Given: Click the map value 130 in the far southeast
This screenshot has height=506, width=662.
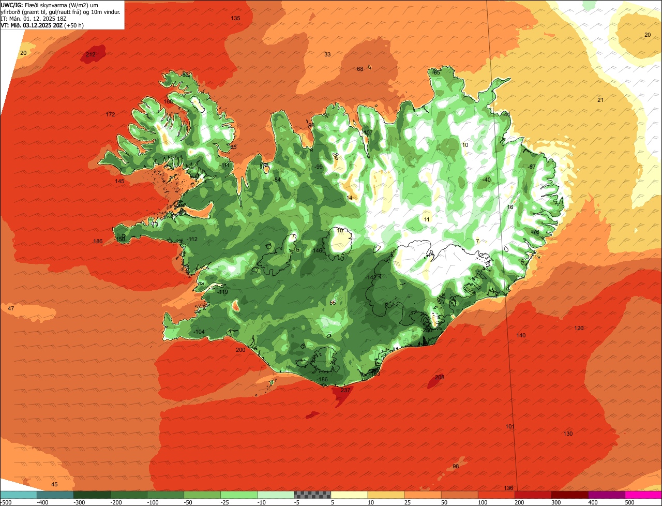Looking at the screenshot, I should coord(568,434).
